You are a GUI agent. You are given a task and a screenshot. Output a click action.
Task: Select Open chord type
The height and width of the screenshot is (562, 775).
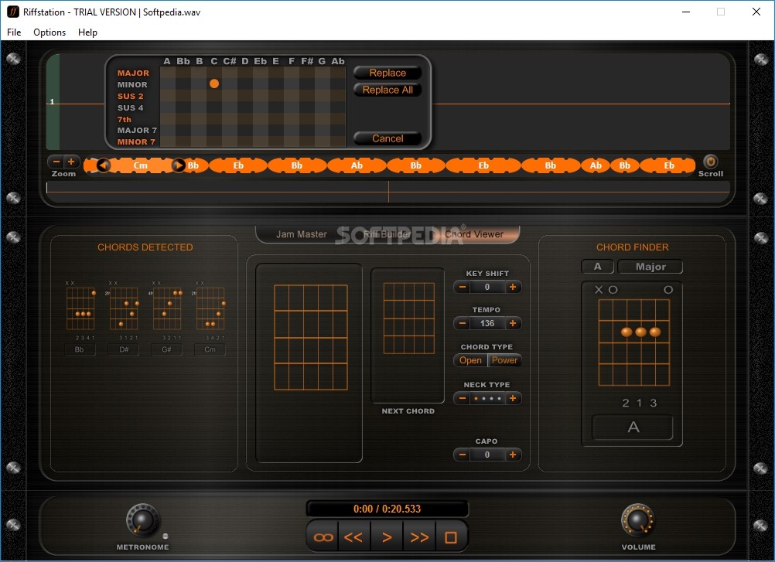(x=470, y=360)
